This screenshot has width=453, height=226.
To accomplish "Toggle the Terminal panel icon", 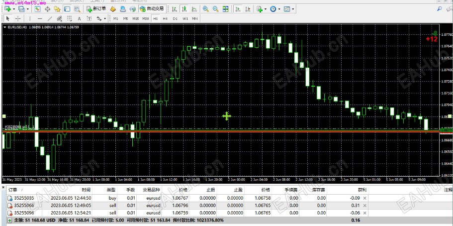I will [67, 9].
